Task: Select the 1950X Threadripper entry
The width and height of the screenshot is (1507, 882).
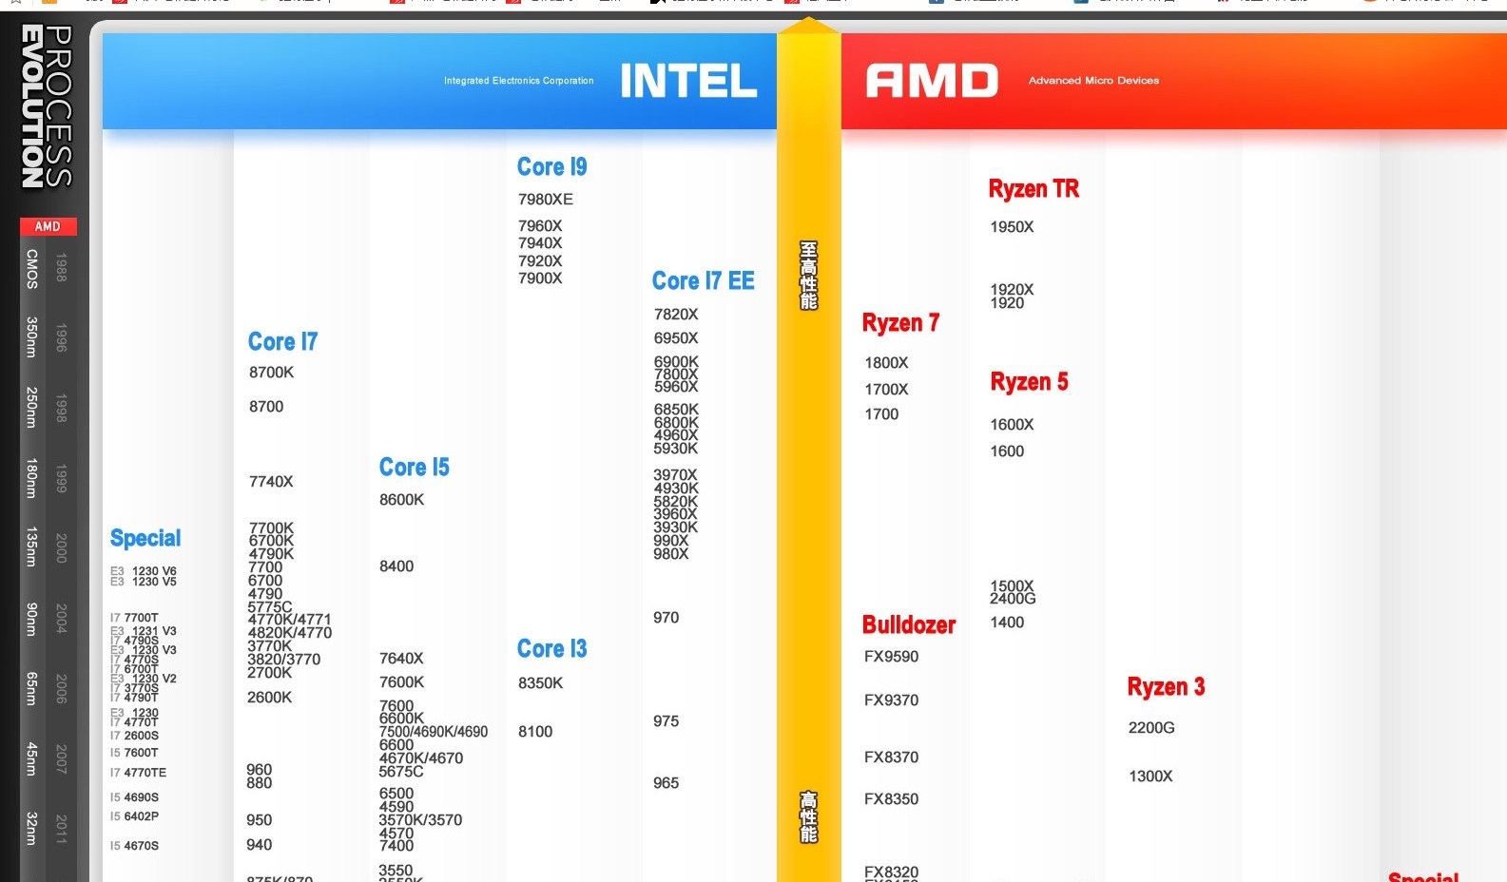Action: pos(1013,227)
